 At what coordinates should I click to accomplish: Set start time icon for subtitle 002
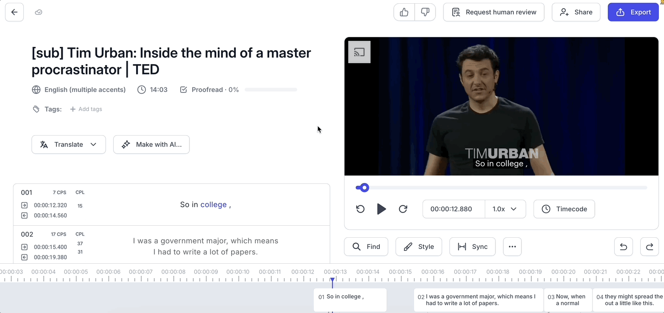pyautogui.click(x=24, y=247)
